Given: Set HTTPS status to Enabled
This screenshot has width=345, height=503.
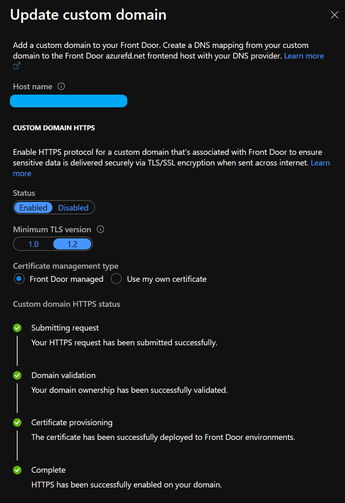Looking at the screenshot, I should pos(34,208).
